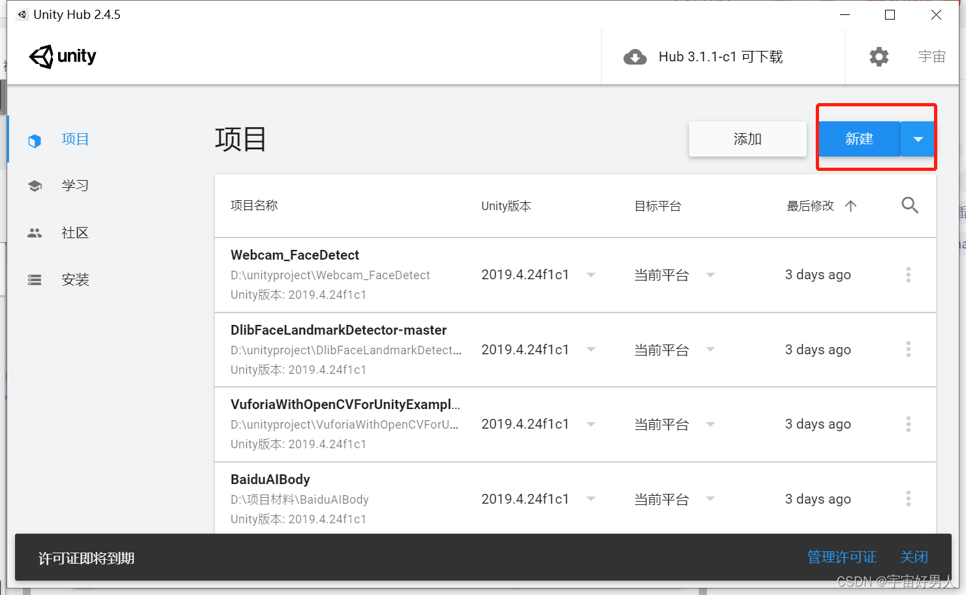Open Unity version dropdown for BaiduAIBody
The height and width of the screenshot is (595, 966).
point(590,499)
